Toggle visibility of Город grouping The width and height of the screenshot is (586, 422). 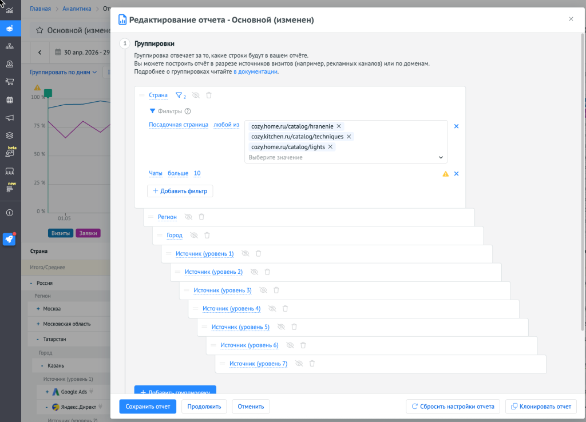pos(194,235)
